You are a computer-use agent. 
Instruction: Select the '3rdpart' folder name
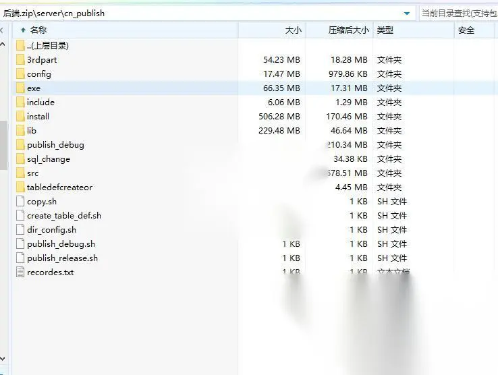point(42,60)
